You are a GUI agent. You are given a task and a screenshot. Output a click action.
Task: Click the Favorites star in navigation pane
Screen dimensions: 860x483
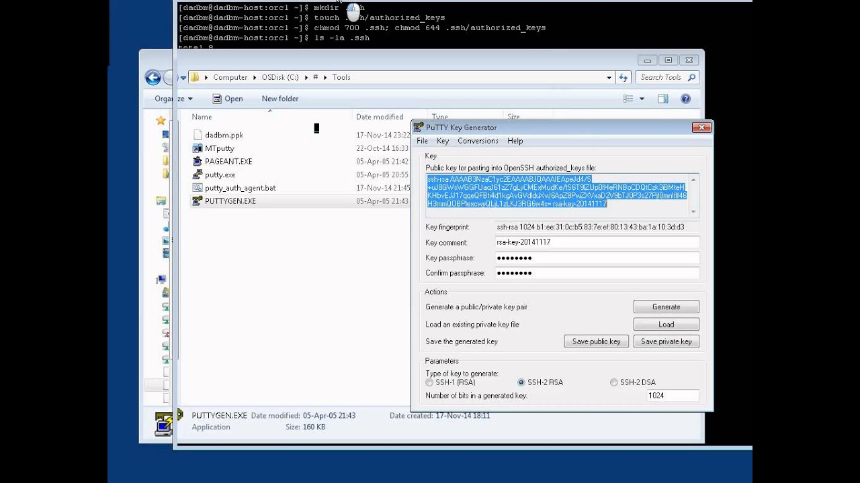tap(161, 121)
